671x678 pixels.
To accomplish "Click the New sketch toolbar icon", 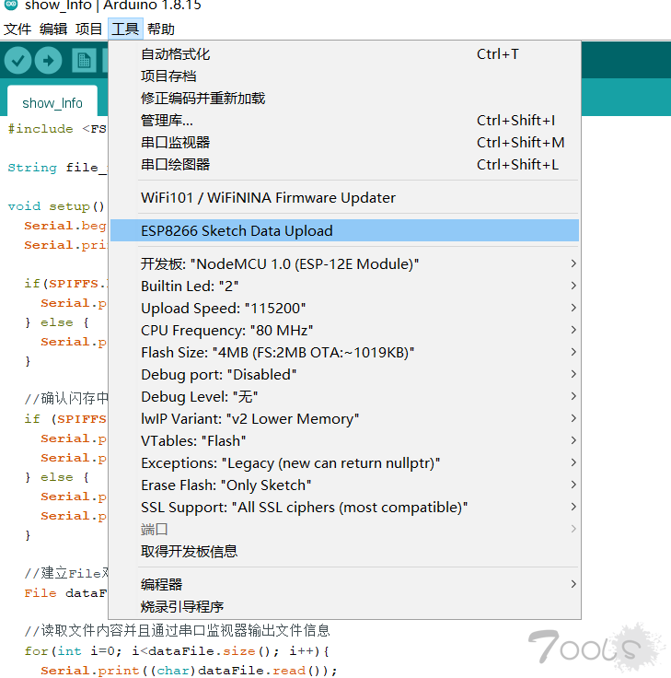I will tap(84, 60).
